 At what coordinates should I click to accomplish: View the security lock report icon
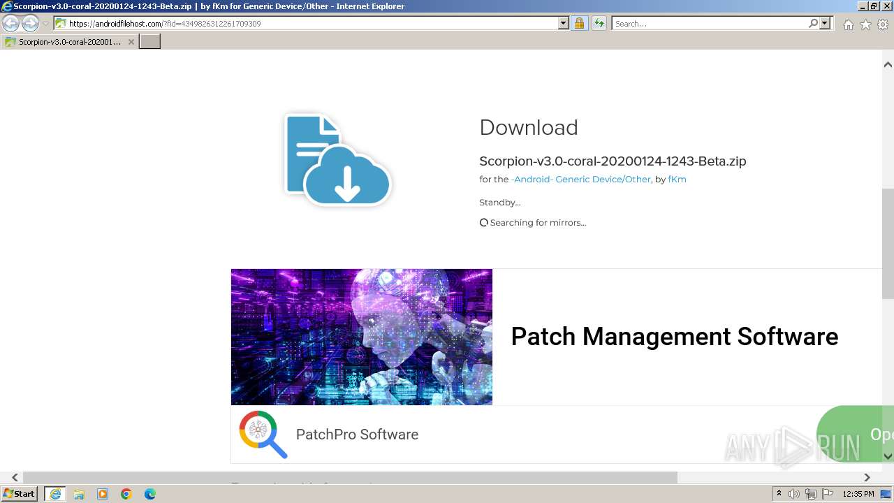tap(579, 23)
